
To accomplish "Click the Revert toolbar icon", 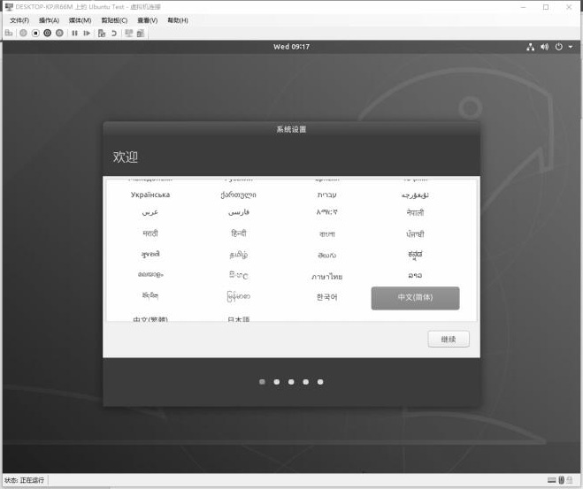I will [113, 33].
